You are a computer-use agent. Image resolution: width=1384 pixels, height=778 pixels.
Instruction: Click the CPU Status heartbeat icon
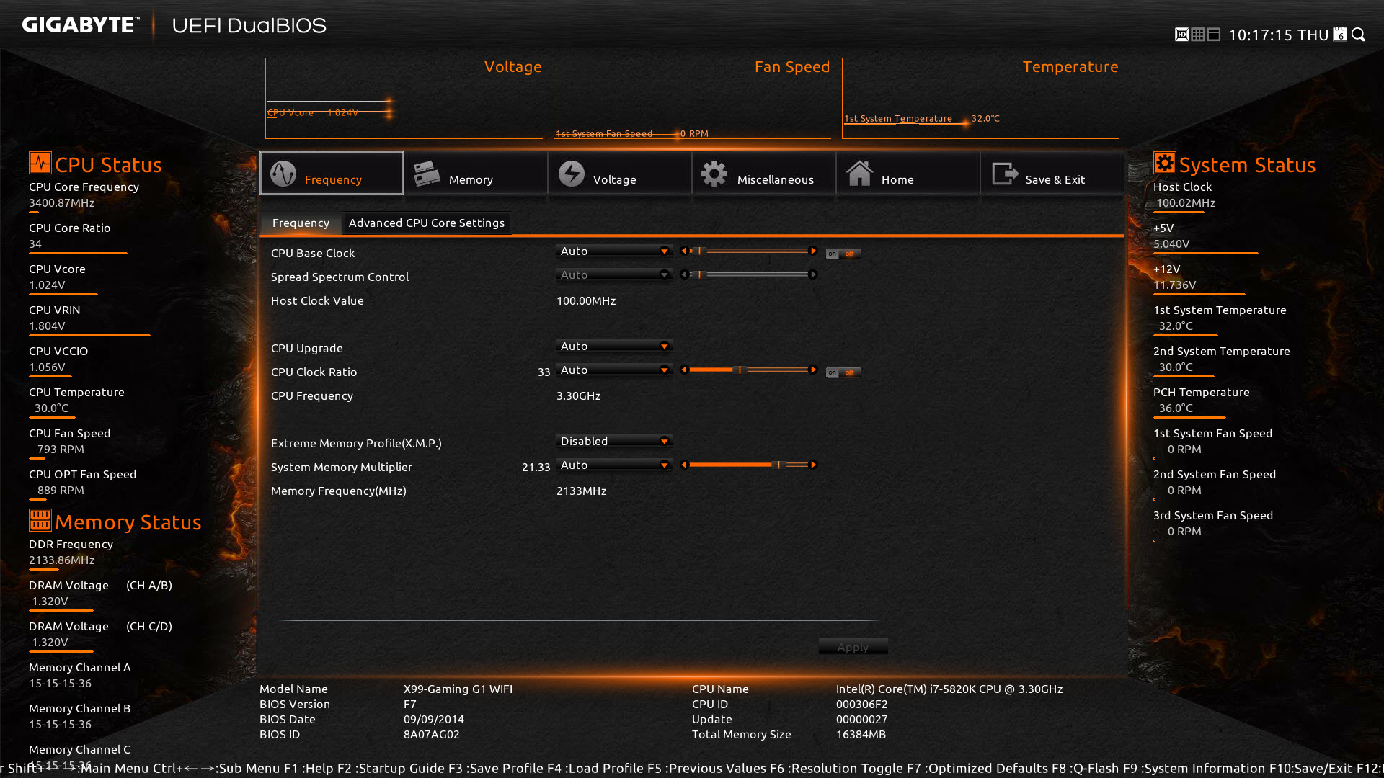coord(40,163)
